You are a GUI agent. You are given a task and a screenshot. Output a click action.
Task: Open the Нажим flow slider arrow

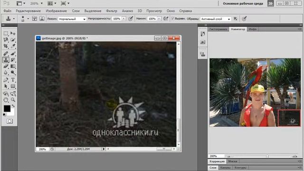coord(159,19)
